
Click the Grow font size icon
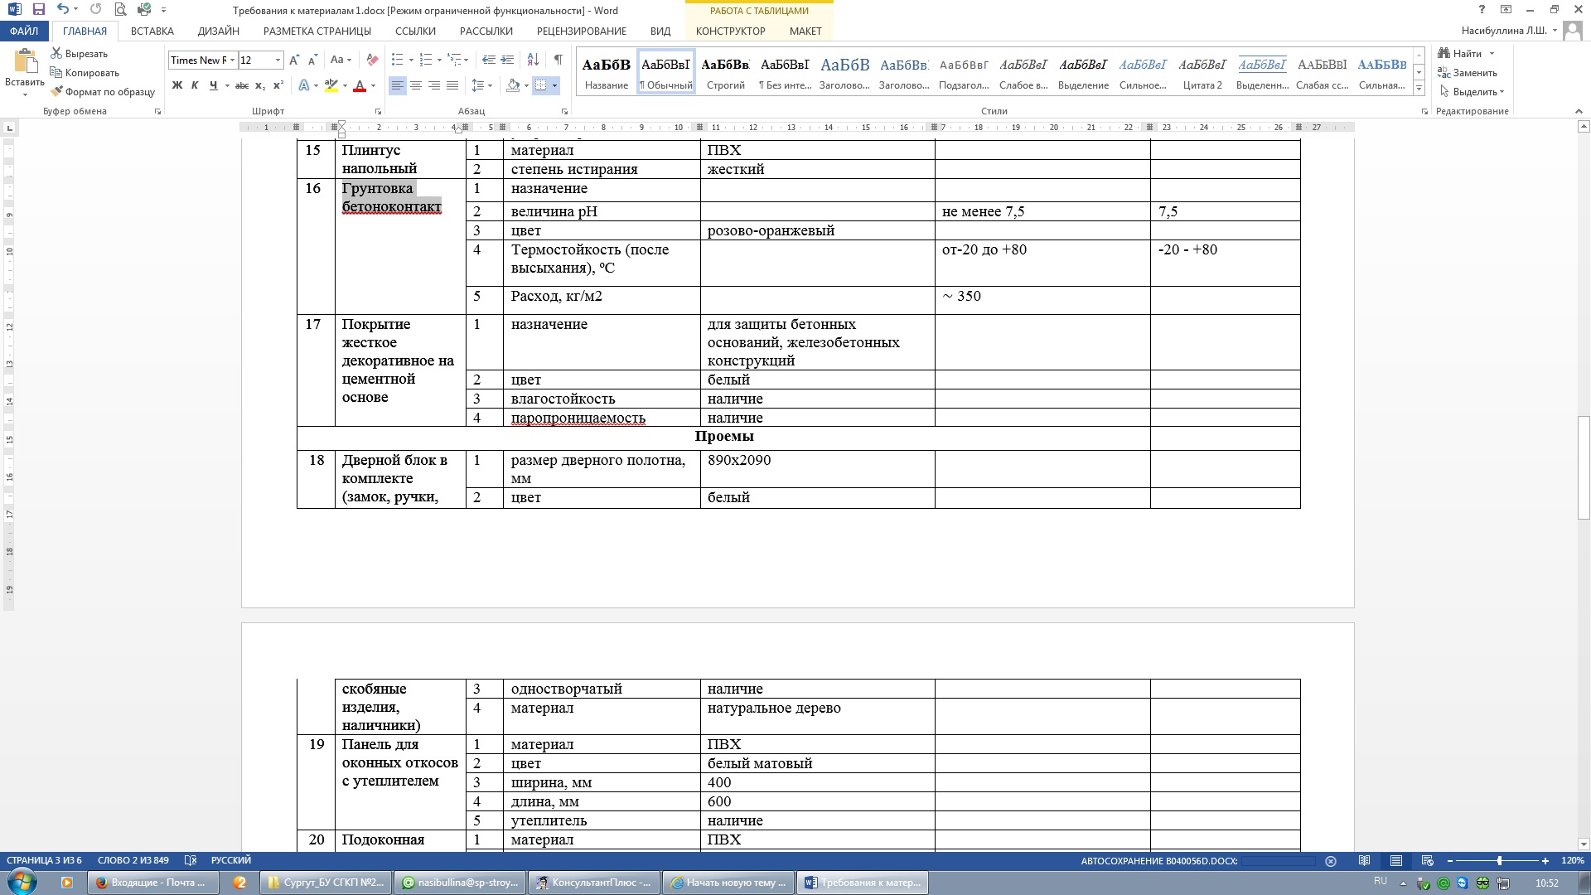pyautogui.click(x=294, y=60)
